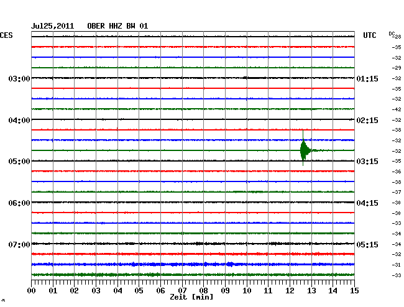The image size is (404, 307).
Task: Click the DC offset value -28
Action: (x=398, y=37)
